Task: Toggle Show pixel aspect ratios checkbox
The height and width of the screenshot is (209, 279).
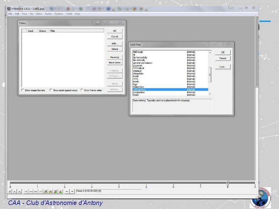Action: click(51, 90)
